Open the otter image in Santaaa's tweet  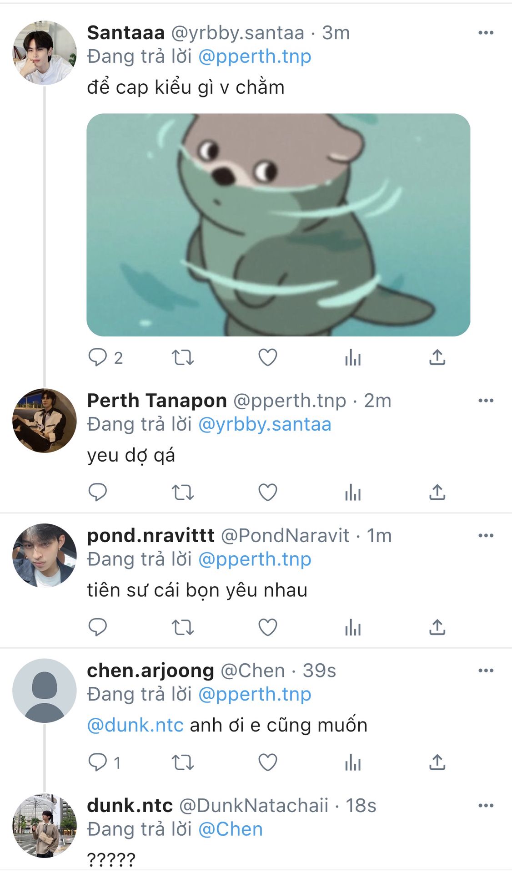[x=278, y=225]
